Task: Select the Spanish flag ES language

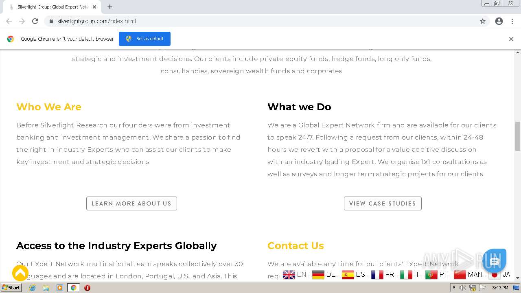Action: click(x=354, y=275)
